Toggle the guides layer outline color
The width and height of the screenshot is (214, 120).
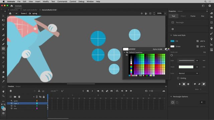tap(37, 101)
